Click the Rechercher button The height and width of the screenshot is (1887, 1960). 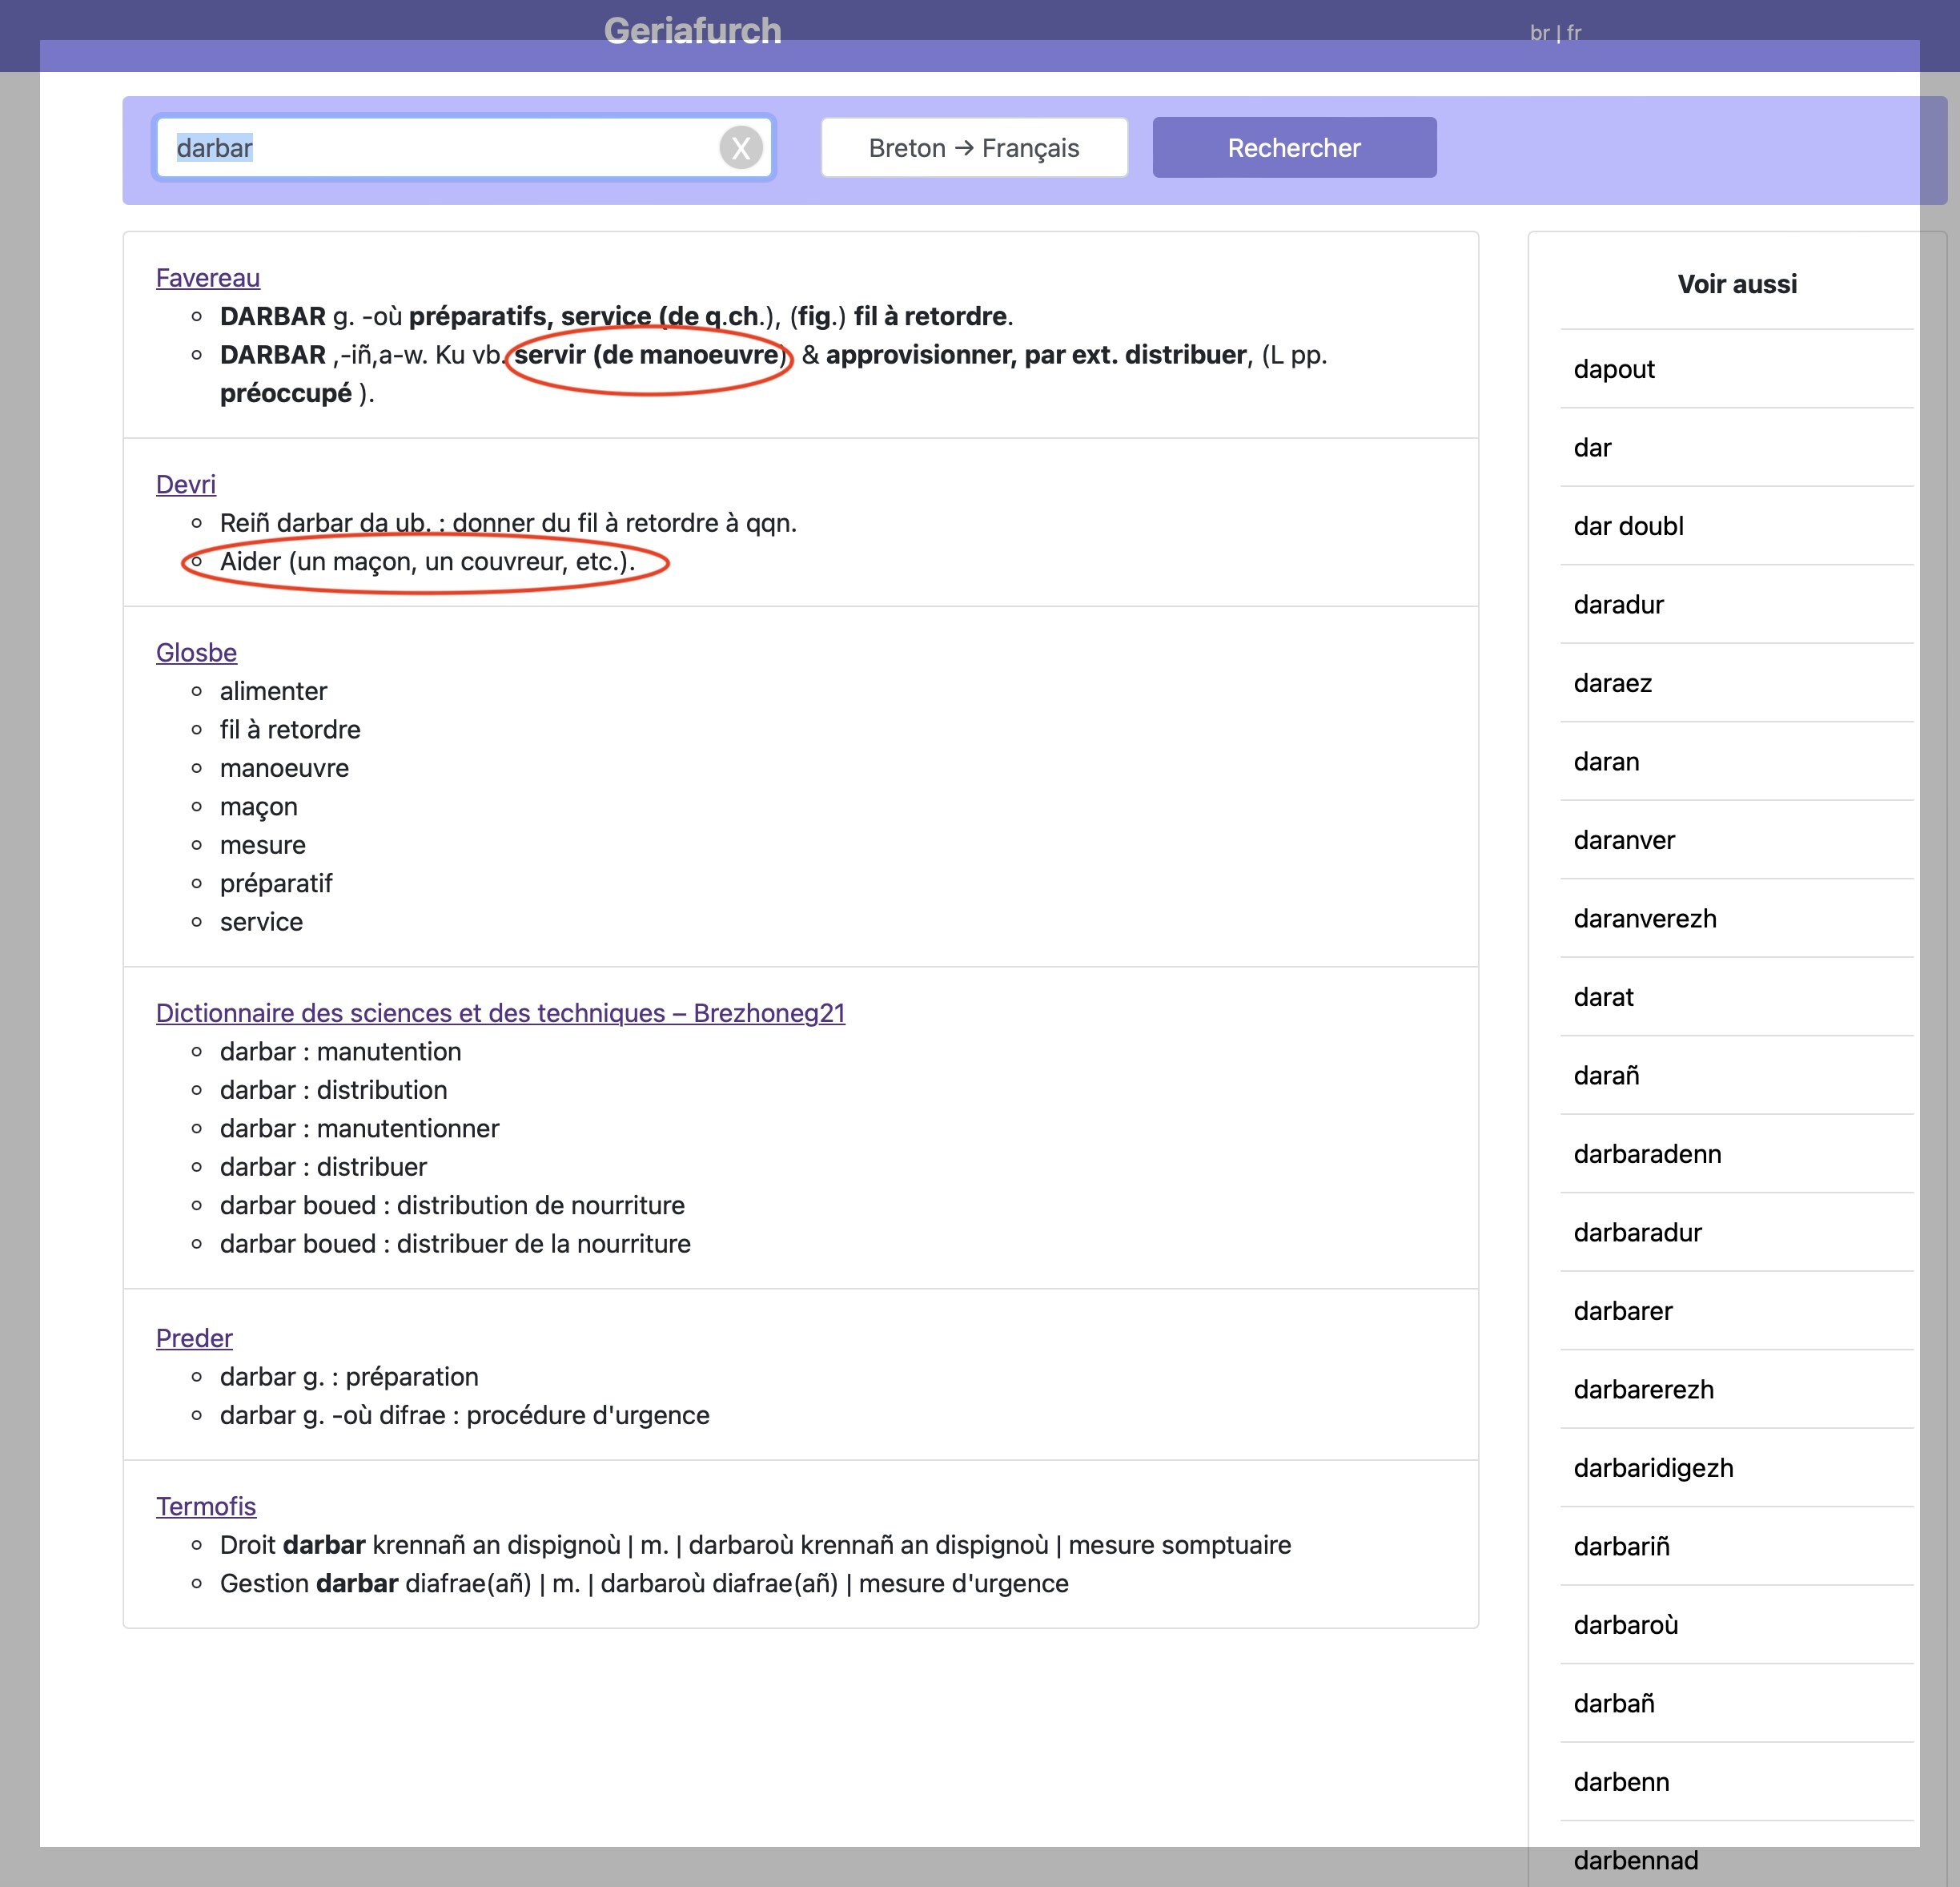click(x=1293, y=148)
